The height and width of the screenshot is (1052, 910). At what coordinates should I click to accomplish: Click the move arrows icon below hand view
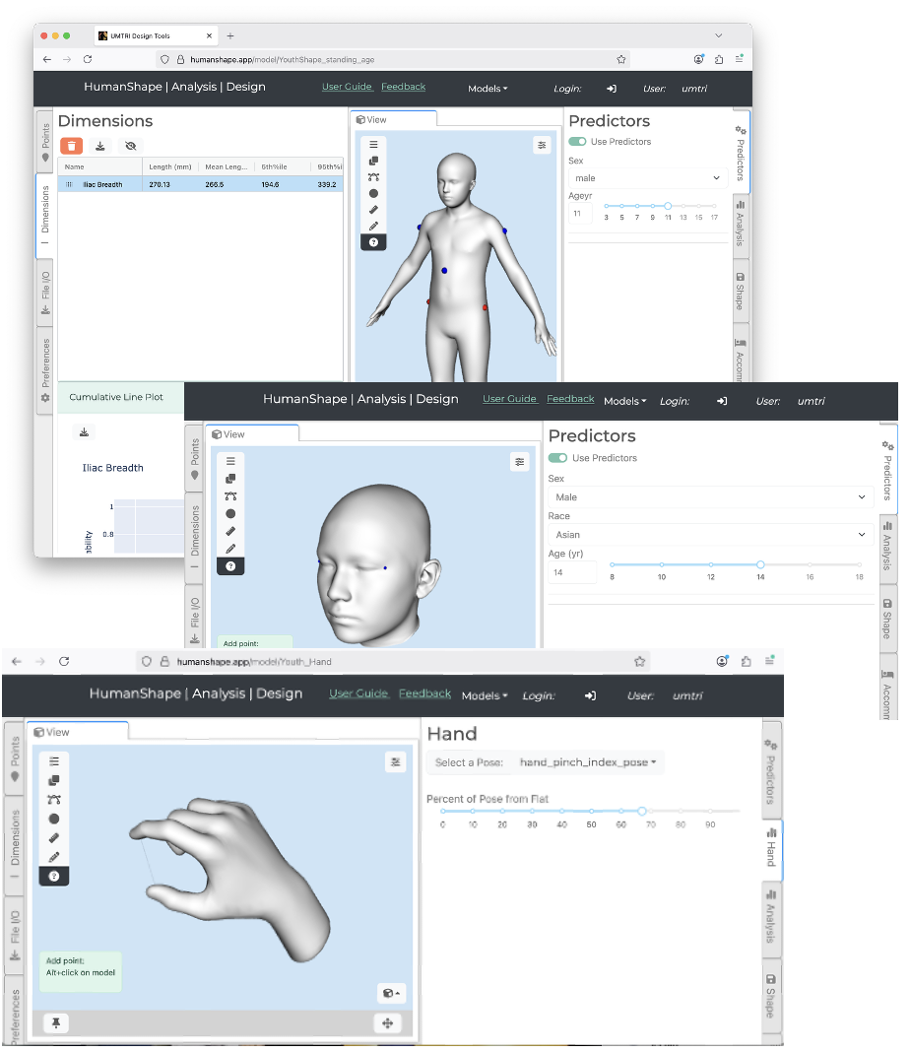click(x=387, y=1023)
